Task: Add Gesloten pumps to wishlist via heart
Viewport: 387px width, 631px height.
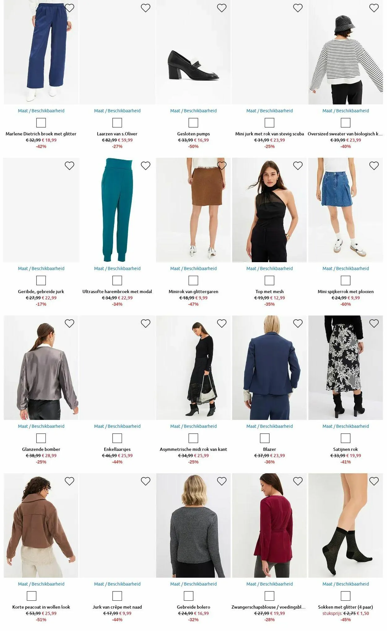Action: [222, 8]
